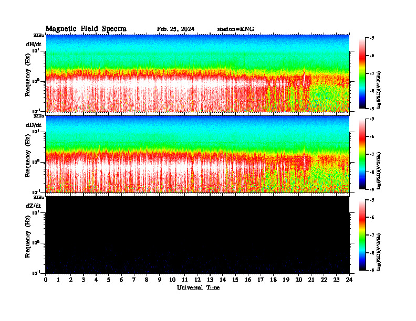Click hour tick label '3' on time axis

click(x=84, y=280)
